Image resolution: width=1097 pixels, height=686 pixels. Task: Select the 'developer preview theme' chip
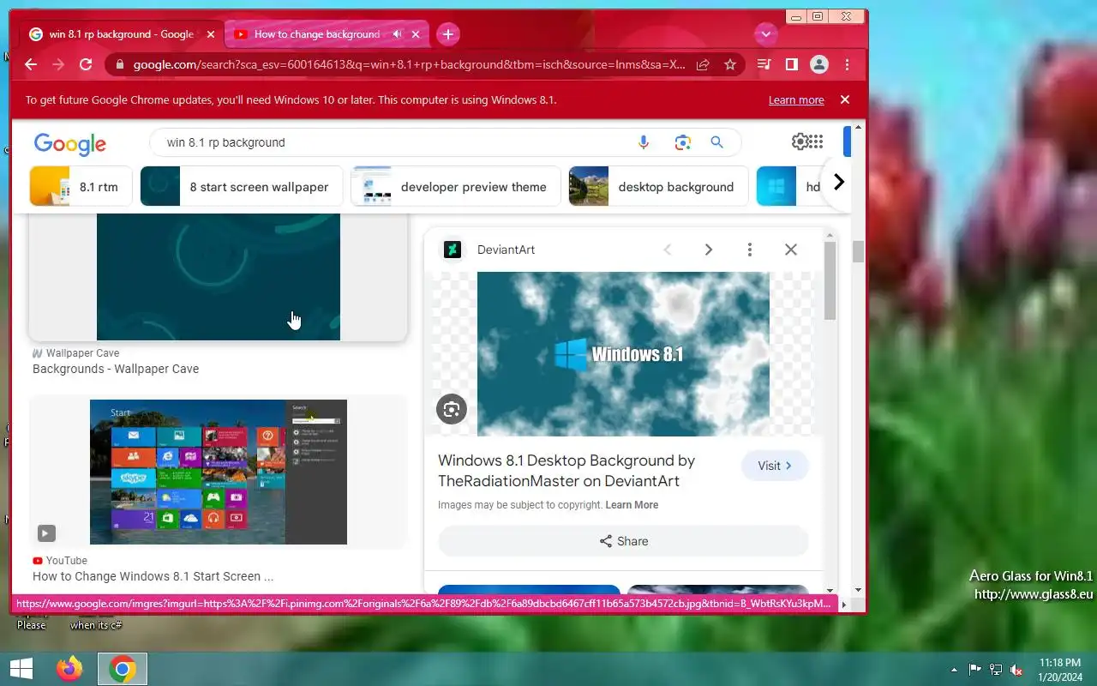pyautogui.click(x=456, y=187)
